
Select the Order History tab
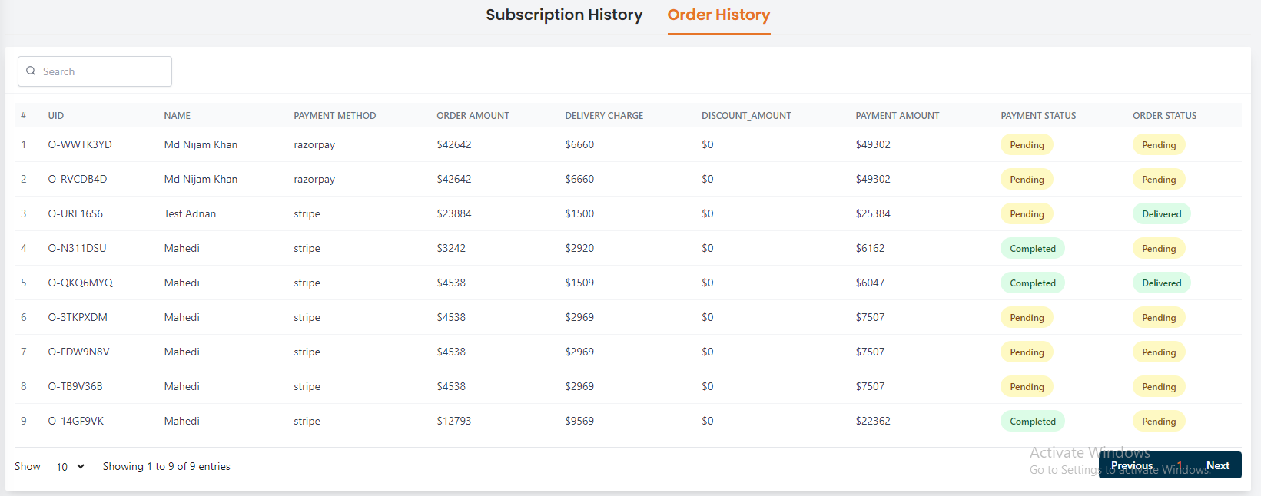click(x=718, y=15)
